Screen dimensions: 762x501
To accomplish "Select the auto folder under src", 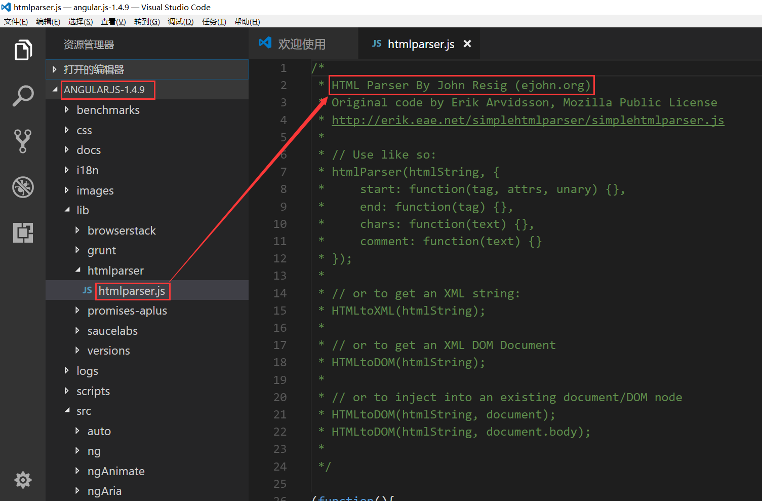I will [x=147, y=431].
